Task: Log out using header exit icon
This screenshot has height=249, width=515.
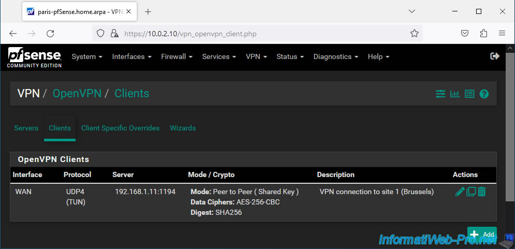Action: coord(495,56)
